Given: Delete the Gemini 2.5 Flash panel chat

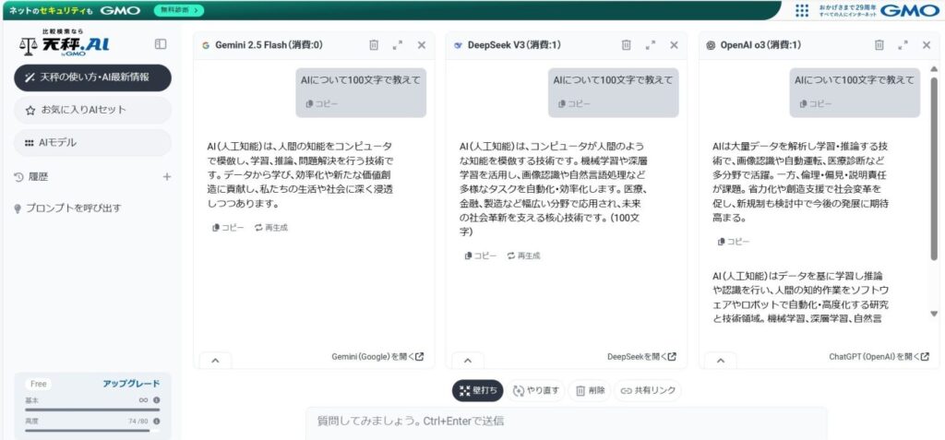Looking at the screenshot, I should tap(374, 44).
